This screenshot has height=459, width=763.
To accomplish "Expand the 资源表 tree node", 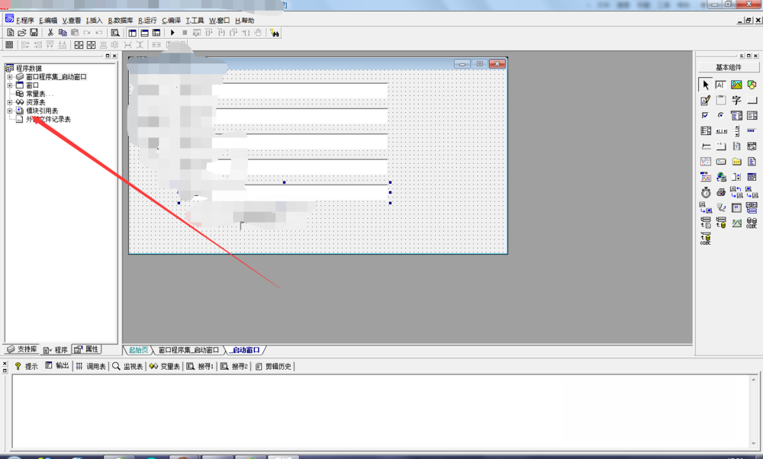I will click(x=9, y=102).
